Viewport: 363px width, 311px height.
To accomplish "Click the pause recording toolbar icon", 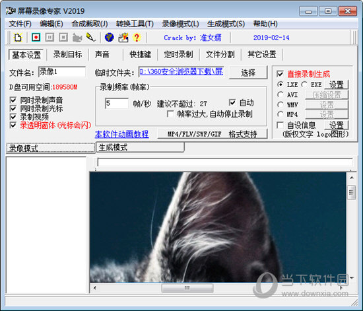I will 49,37.
